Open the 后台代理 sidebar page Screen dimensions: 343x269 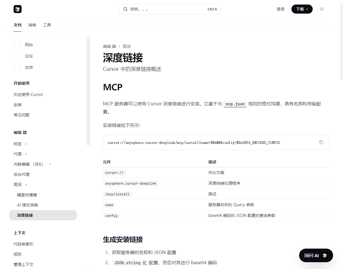22,174
